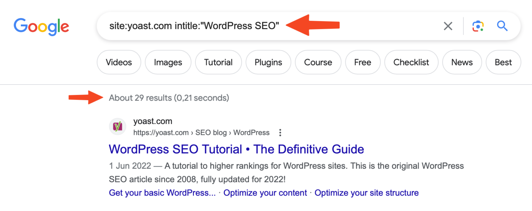The width and height of the screenshot is (532, 211).
Task: Click the magnifying glass search icon
Action: (502, 26)
